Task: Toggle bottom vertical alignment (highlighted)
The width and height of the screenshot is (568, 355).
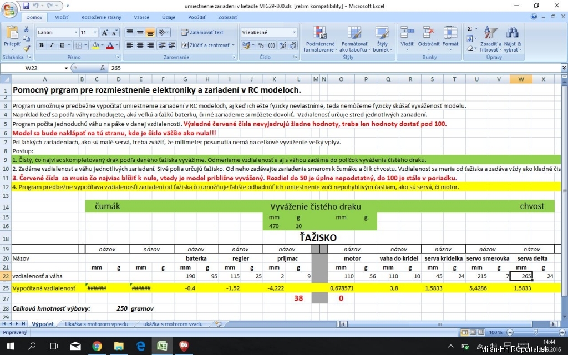Action: (150, 33)
